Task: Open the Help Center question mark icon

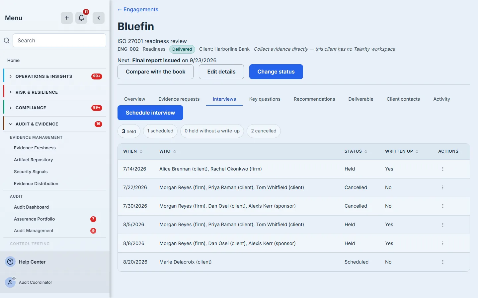Action: coord(11,262)
